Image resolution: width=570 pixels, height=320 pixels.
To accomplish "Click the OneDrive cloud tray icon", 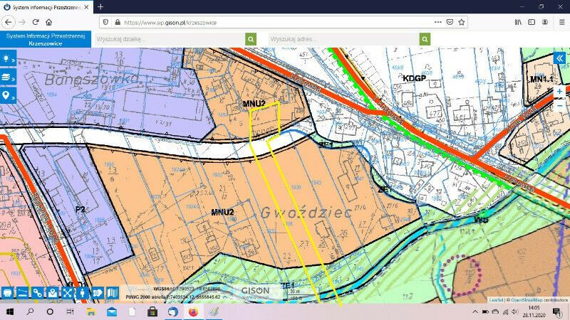I will [495, 311].
